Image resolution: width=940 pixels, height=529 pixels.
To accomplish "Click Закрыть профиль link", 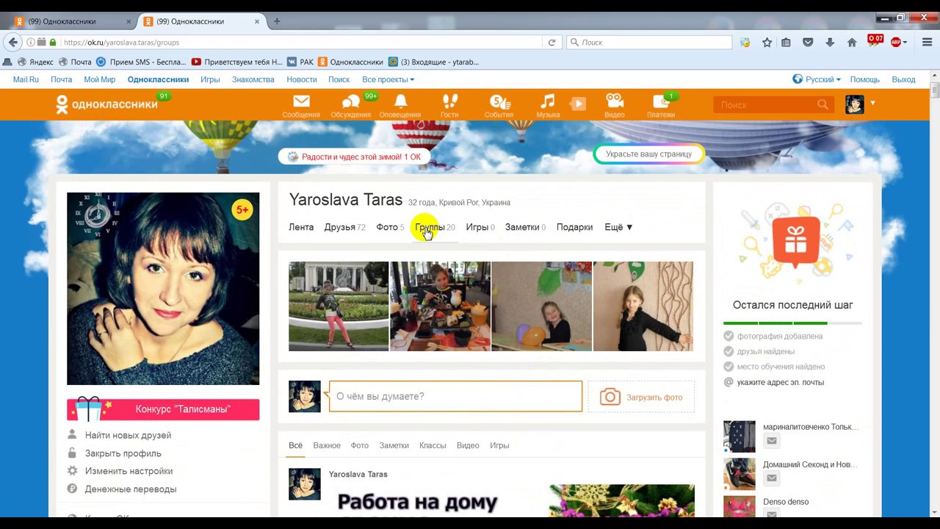I will pos(123,453).
